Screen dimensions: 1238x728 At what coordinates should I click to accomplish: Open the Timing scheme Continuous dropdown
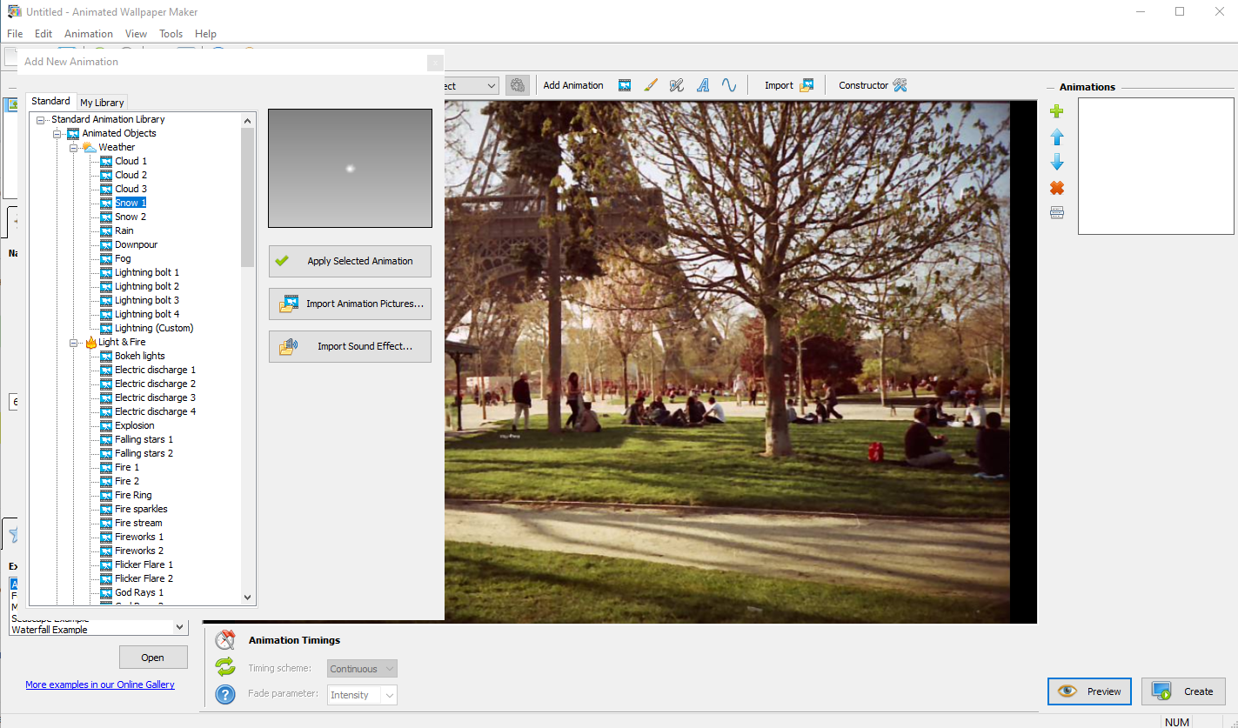(x=363, y=669)
